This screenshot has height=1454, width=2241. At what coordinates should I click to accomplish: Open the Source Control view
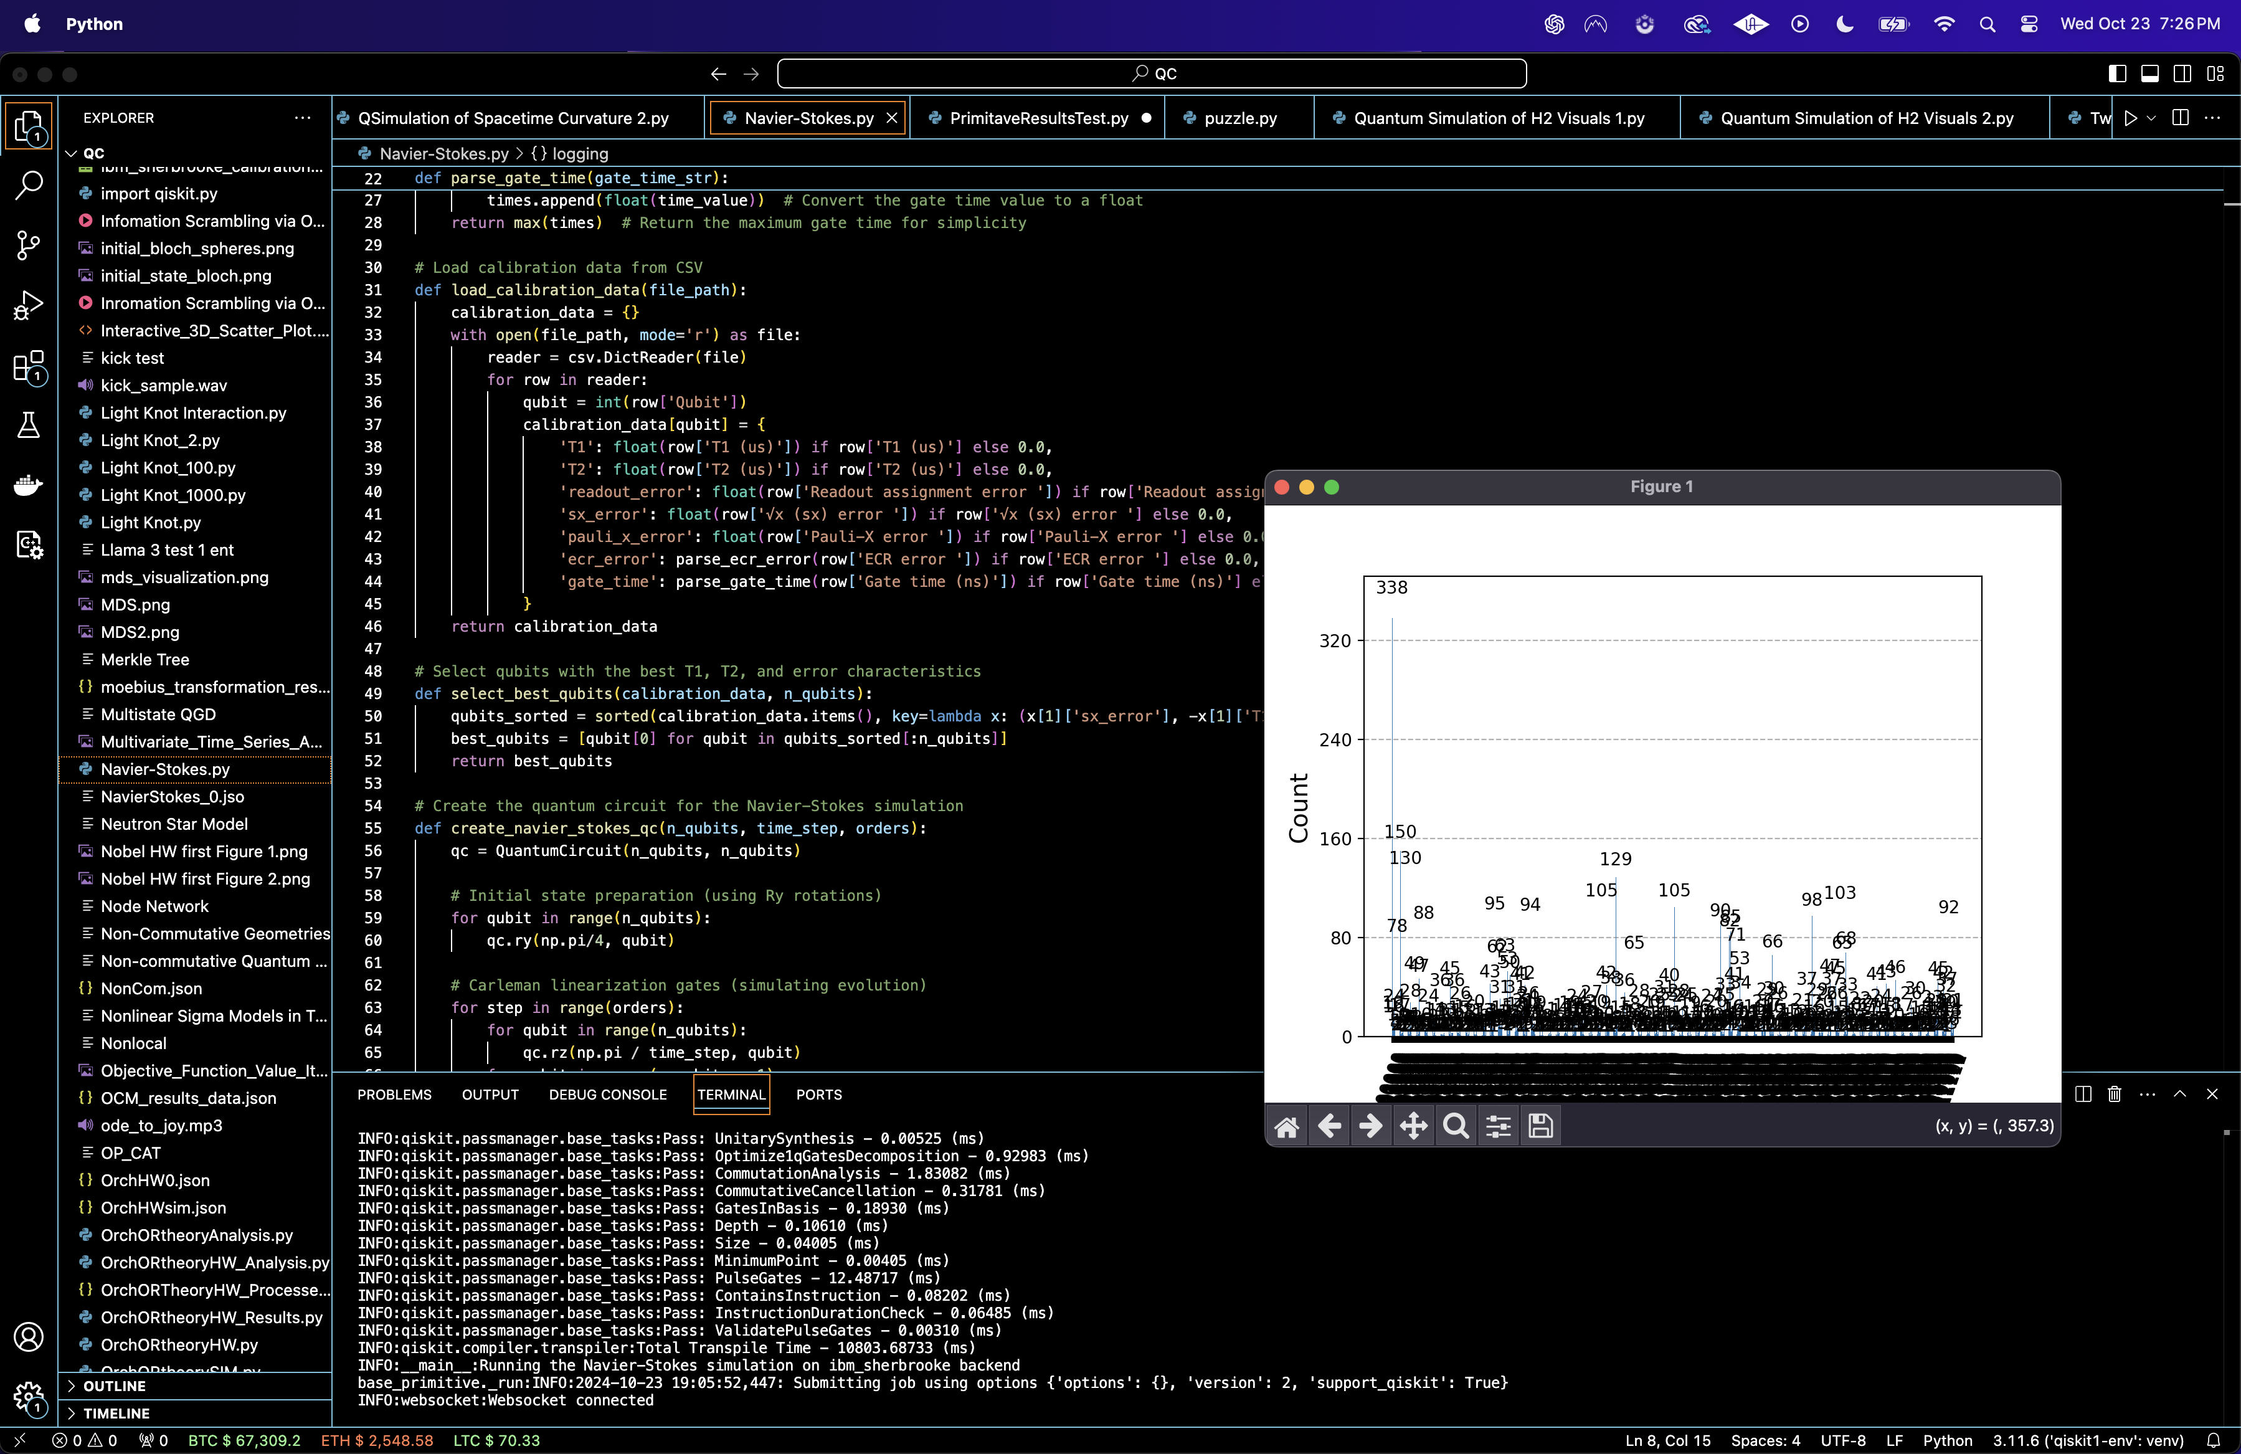29,246
